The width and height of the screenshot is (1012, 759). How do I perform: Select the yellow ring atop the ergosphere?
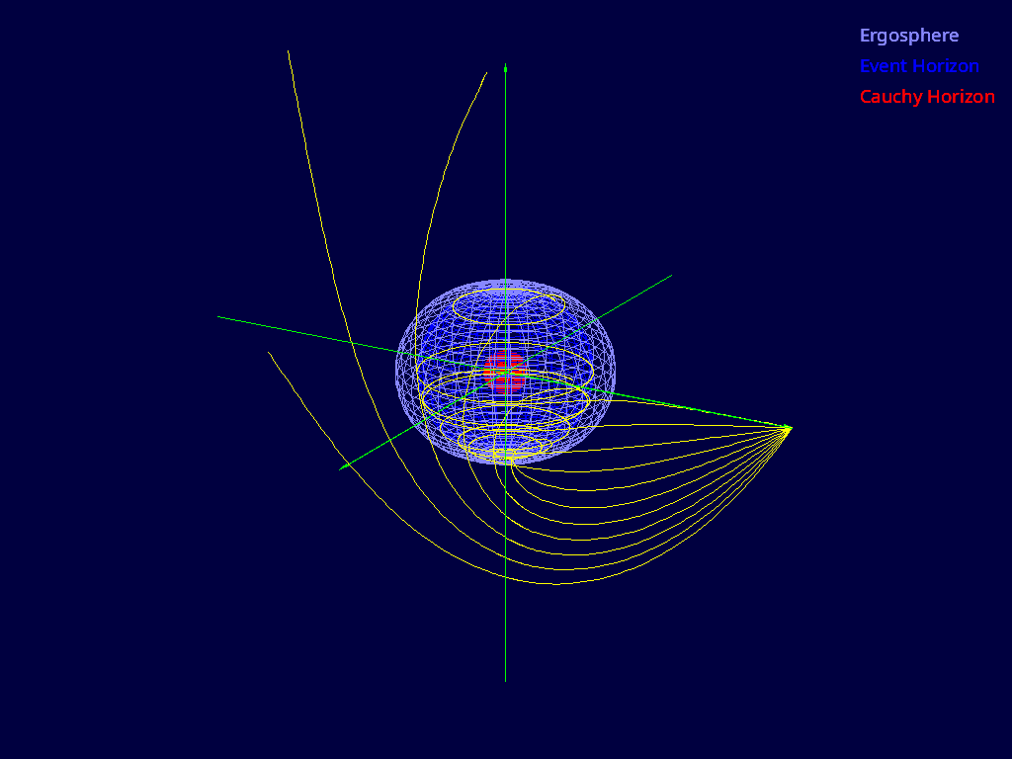509,304
